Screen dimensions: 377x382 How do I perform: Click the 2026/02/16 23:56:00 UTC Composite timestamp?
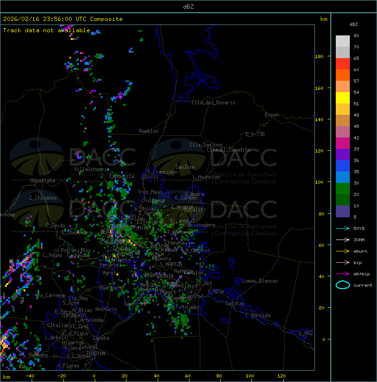click(63, 19)
